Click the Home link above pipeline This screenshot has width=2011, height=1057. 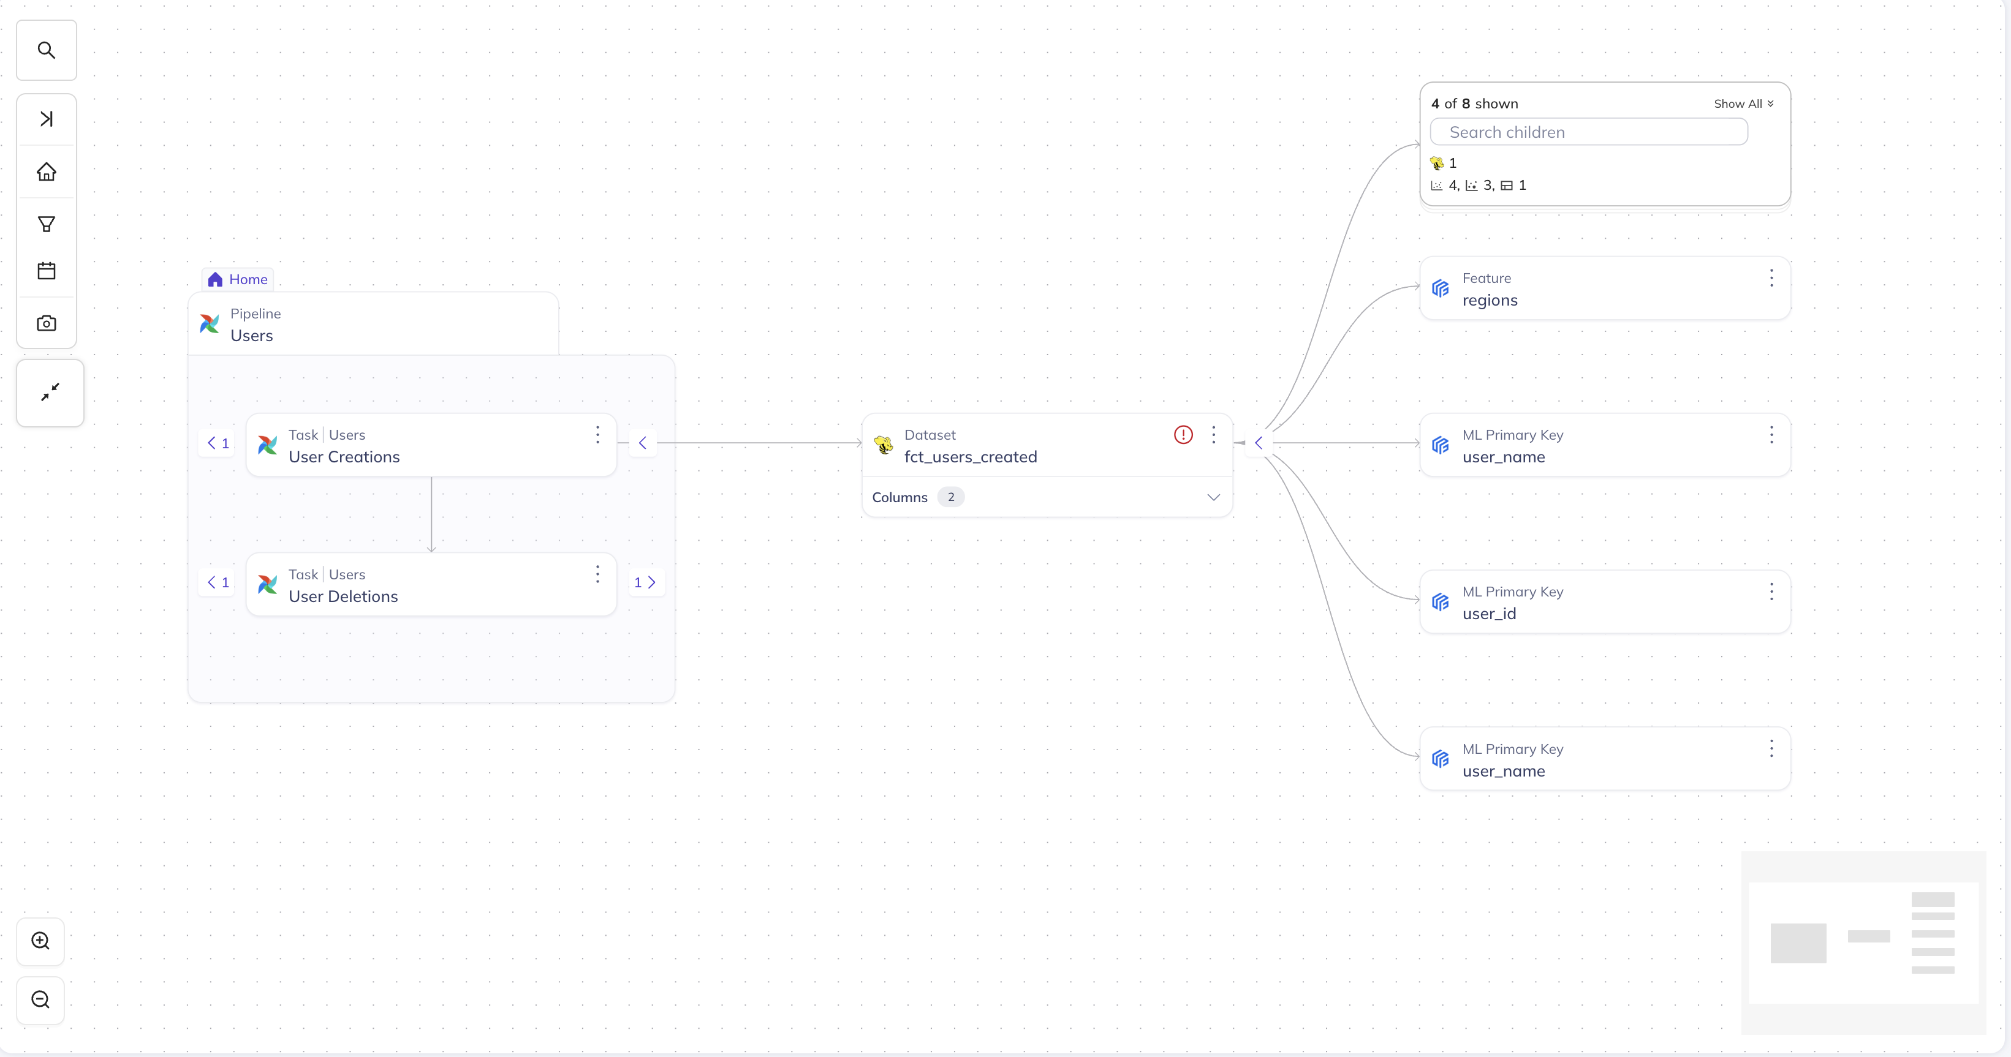[238, 279]
